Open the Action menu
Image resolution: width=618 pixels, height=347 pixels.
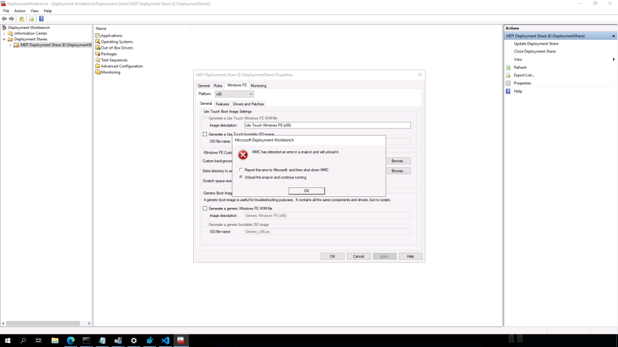[x=20, y=11]
